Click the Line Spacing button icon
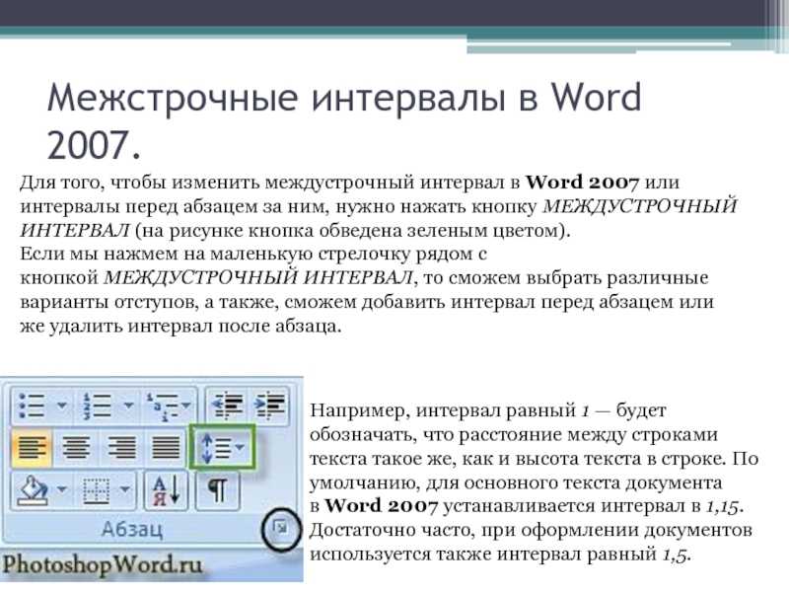This screenshot has width=789, height=592. [x=214, y=448]
